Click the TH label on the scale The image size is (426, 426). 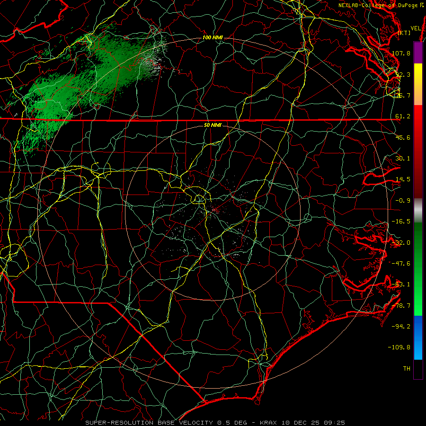(x=407, y=369)
